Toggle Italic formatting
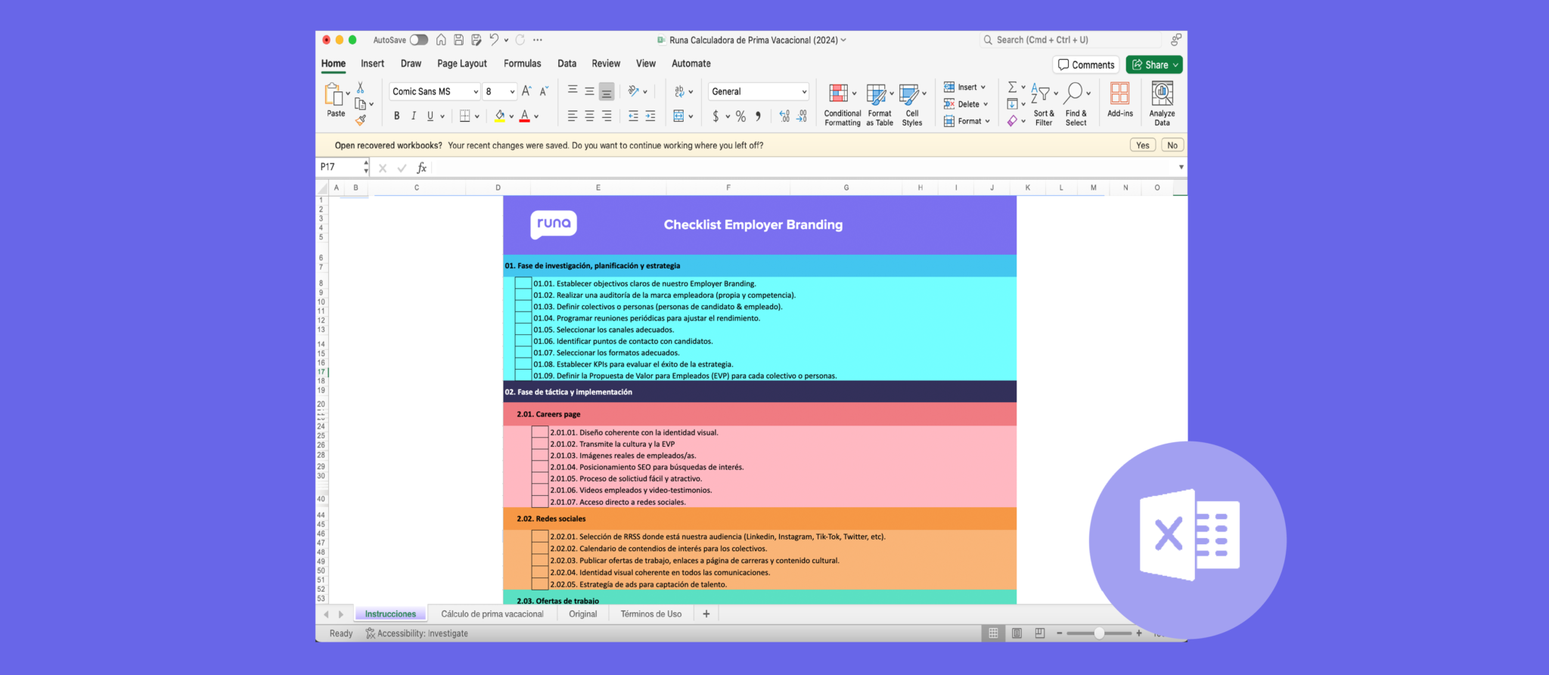 413,116
